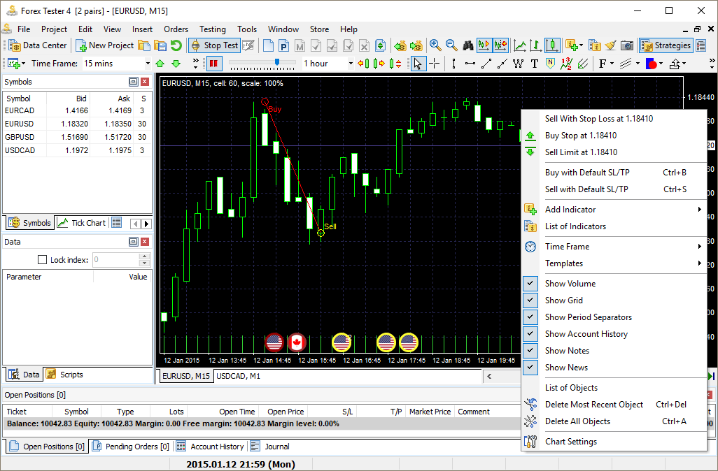Screen dimensions: 718x471
Task: Click the open project folder icon
Action: [144, 45]
